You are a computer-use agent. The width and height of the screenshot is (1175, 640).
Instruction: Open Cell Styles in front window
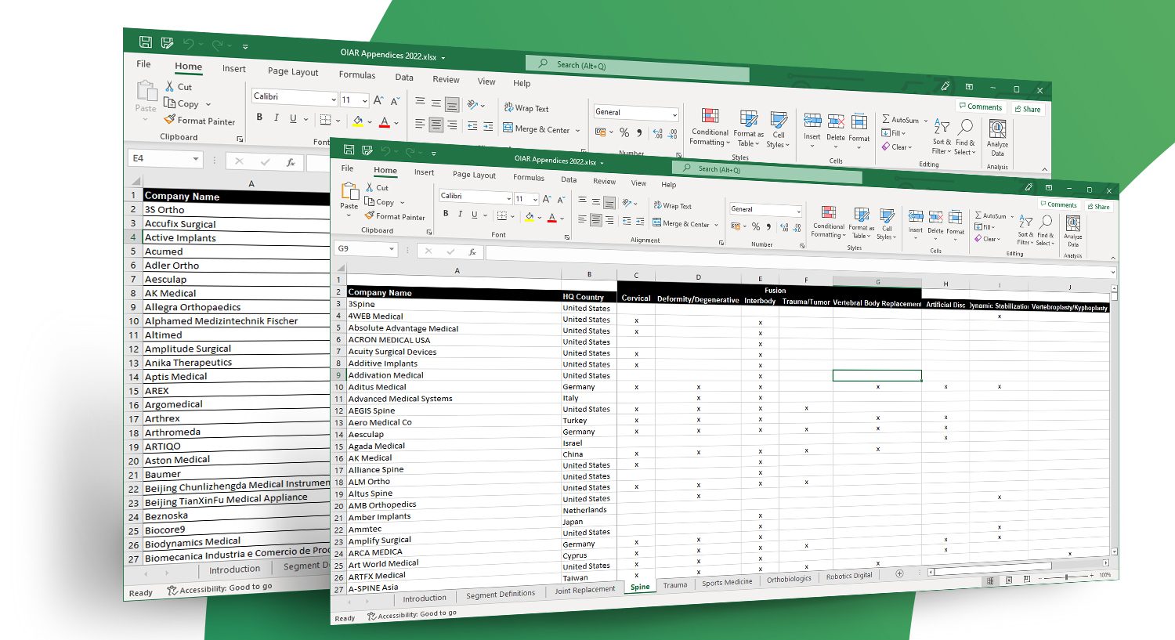(x=886, y=225)
